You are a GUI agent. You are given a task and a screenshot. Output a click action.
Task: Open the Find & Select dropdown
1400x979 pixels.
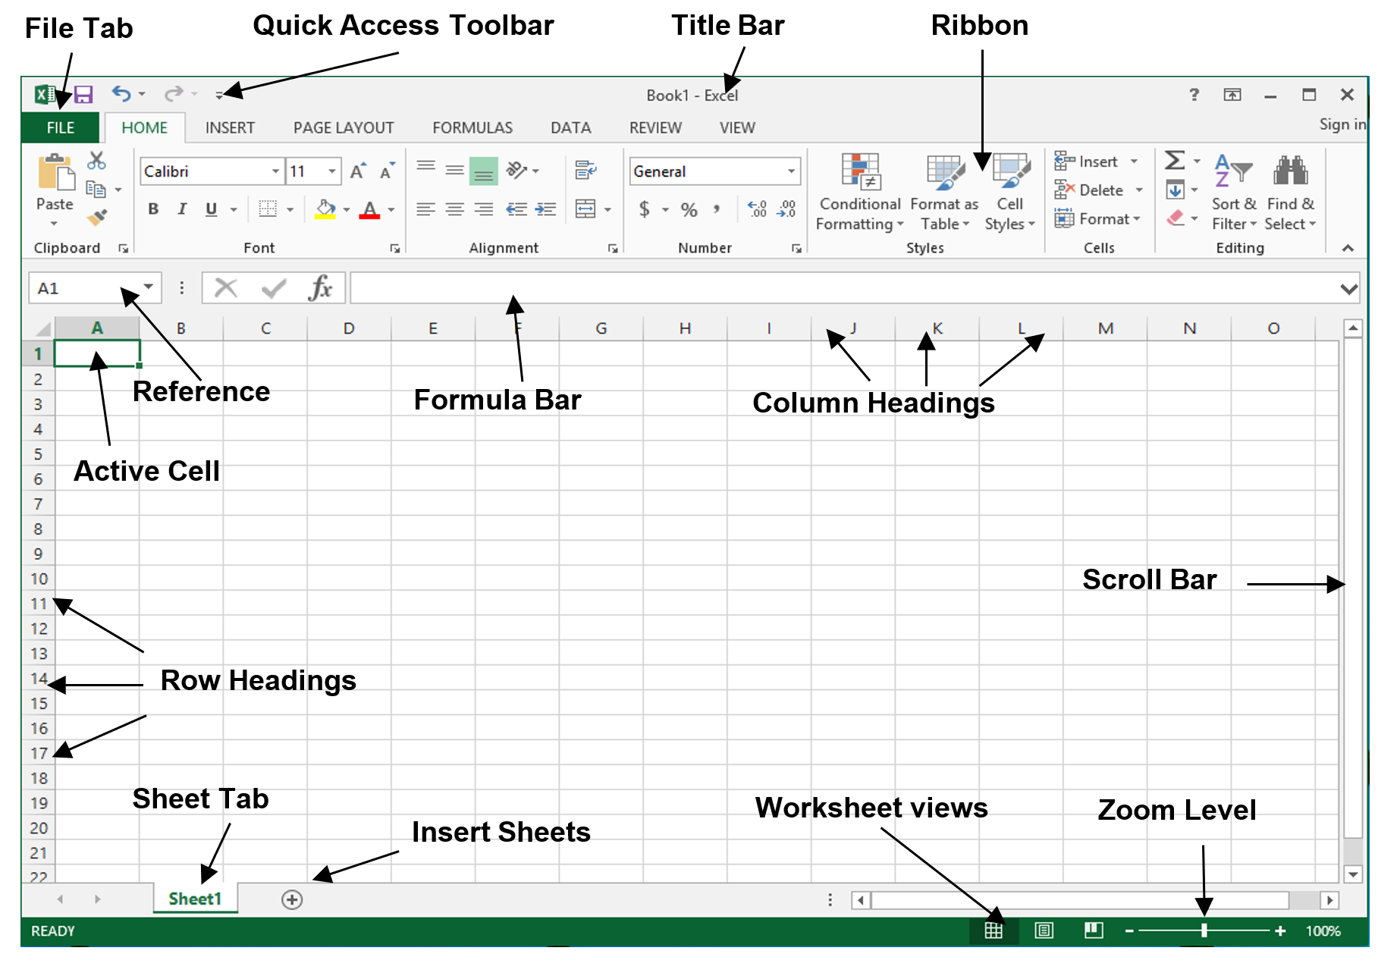(1290, 193)
